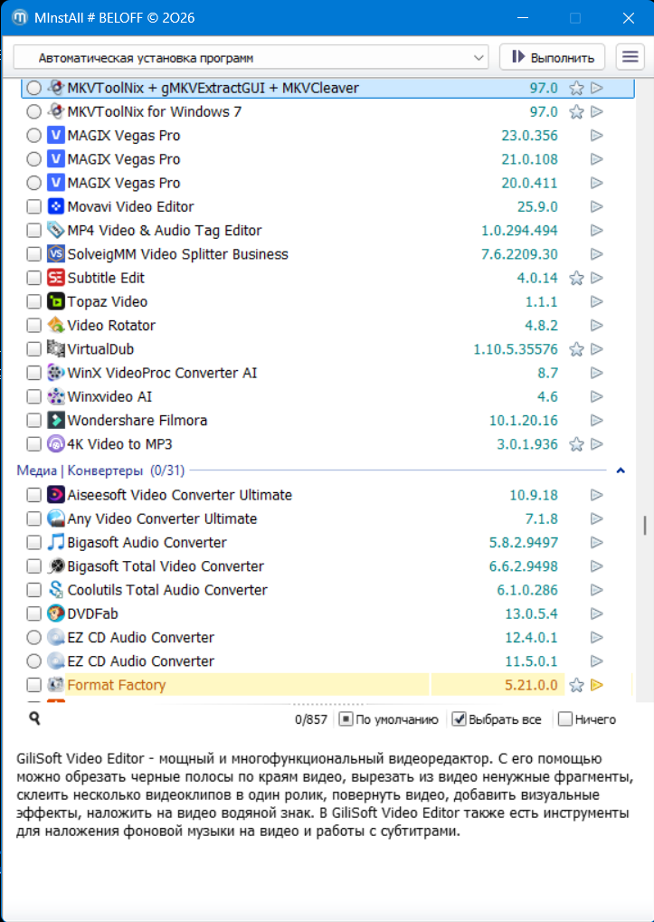The image size is (654, 922).
Task: Click the Coolutils Total Audio Converter icon
Action: pos(55,590)
